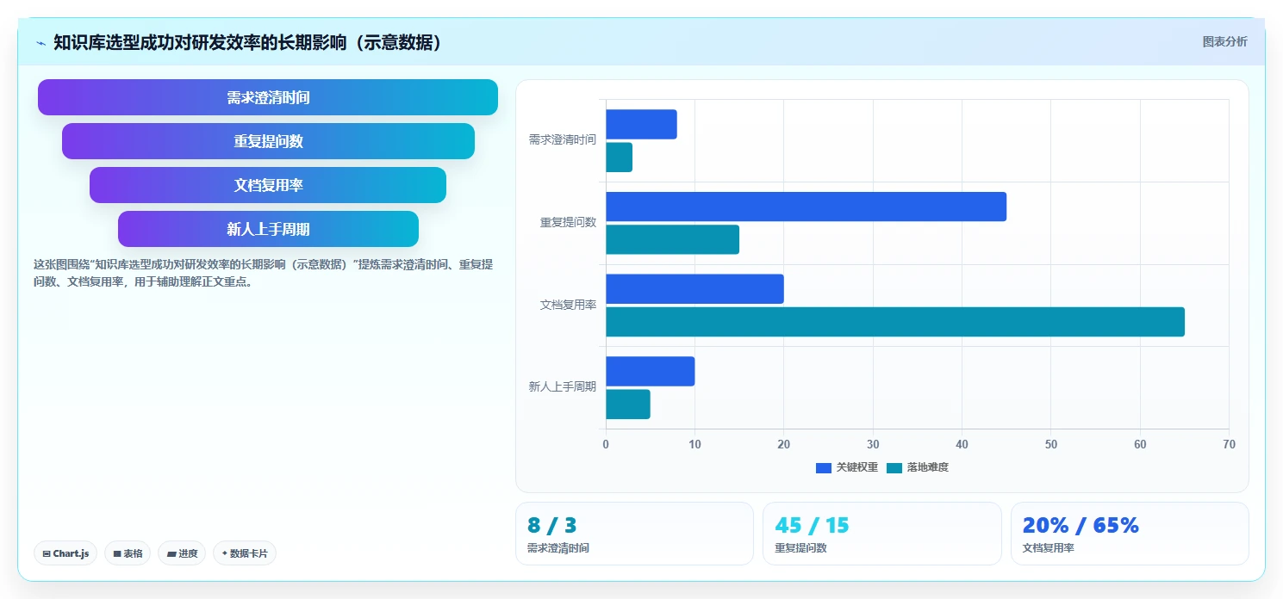Screen dimensions: 1283x599
Task: Click the x-axis tick label 70
Action: pyautogui.click(x=1229, y=444)
